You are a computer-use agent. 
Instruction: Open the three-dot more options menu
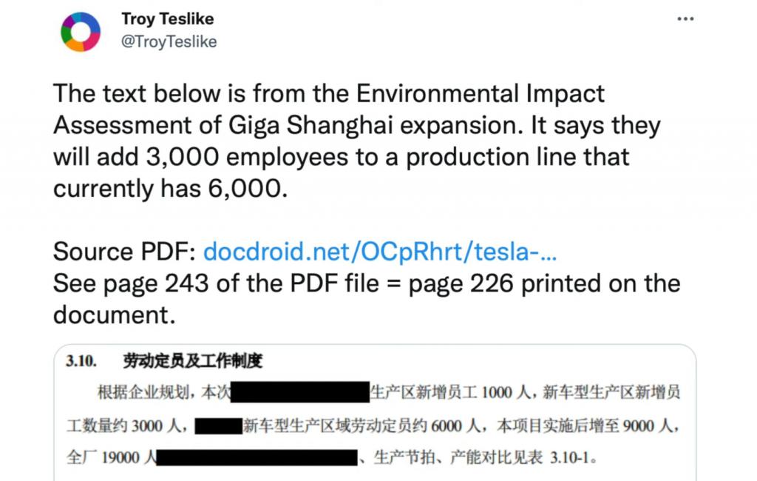tap(685, 18)
